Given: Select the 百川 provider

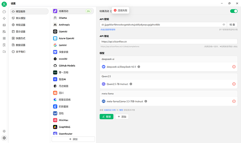Looking at the screenshot, I should 73,93.
